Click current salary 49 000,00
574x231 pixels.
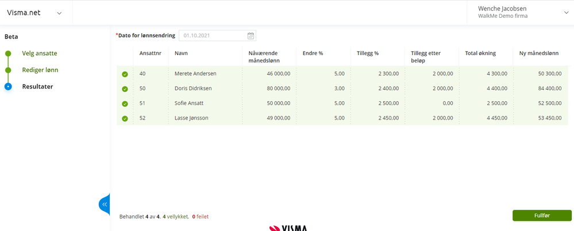tap(278, 118)
